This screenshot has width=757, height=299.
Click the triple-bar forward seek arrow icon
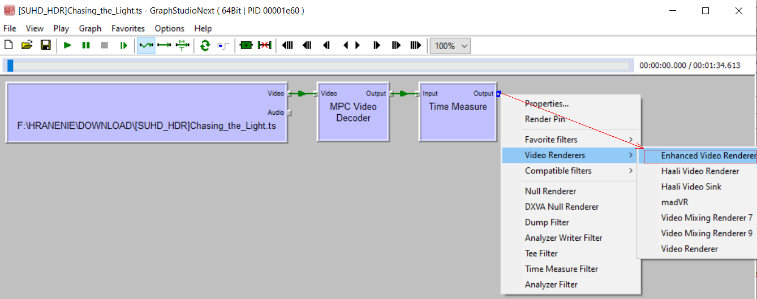point(415,45)
